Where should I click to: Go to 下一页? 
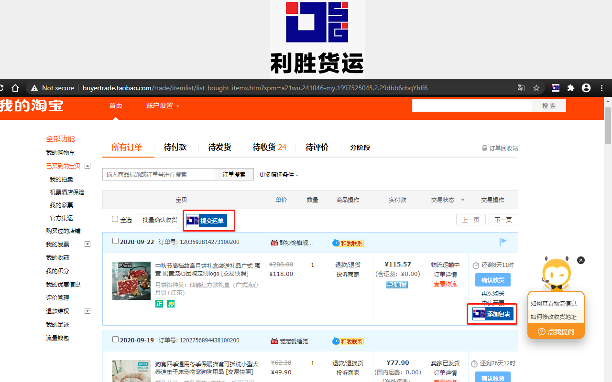[503, 220]
